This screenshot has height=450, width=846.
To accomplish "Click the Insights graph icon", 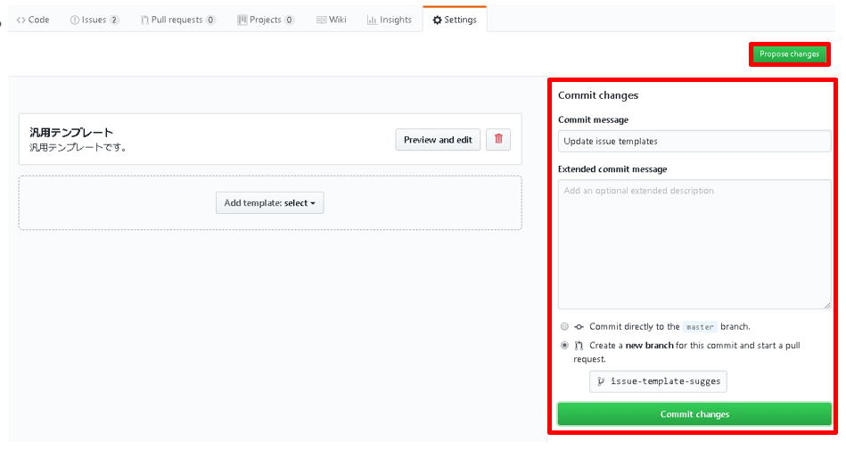I will point(372,20).
